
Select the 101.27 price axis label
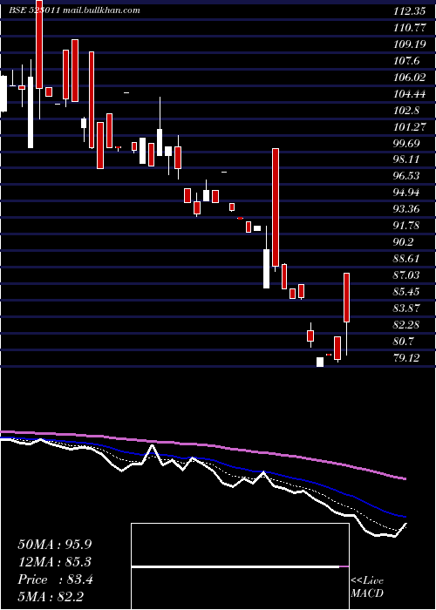point(409,127)
